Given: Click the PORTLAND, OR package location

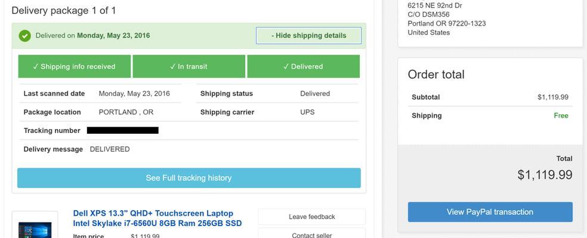Looking at the screenshot, I should [x=126, y=112].
